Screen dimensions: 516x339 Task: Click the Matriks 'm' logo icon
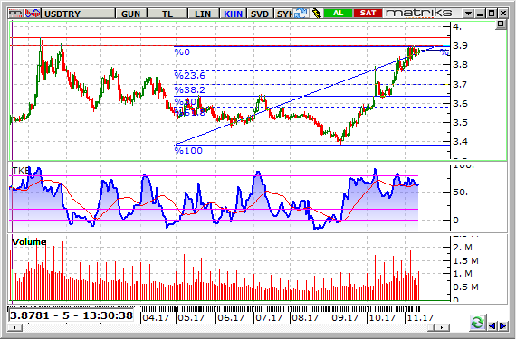coord(15,14)
